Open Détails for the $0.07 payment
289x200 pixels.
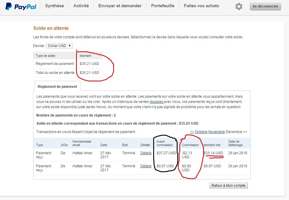[x=146, y=166]
